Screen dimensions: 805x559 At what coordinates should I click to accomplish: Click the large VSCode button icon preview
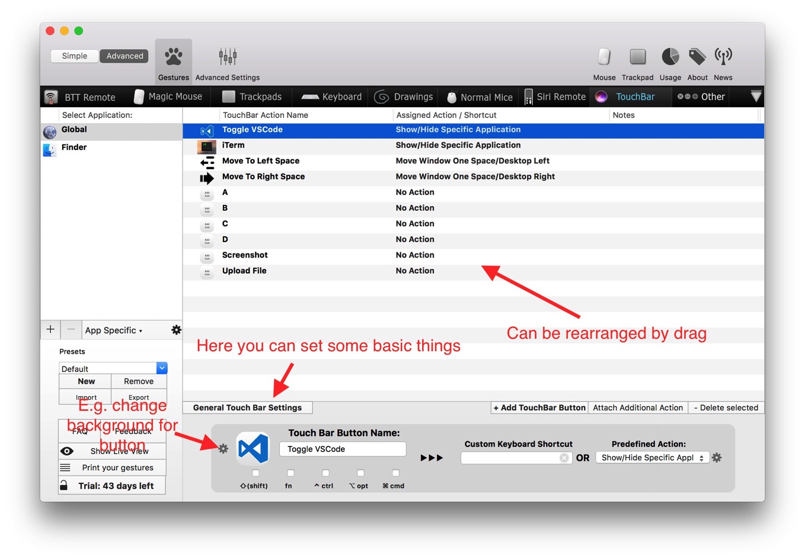coord(254,448)
